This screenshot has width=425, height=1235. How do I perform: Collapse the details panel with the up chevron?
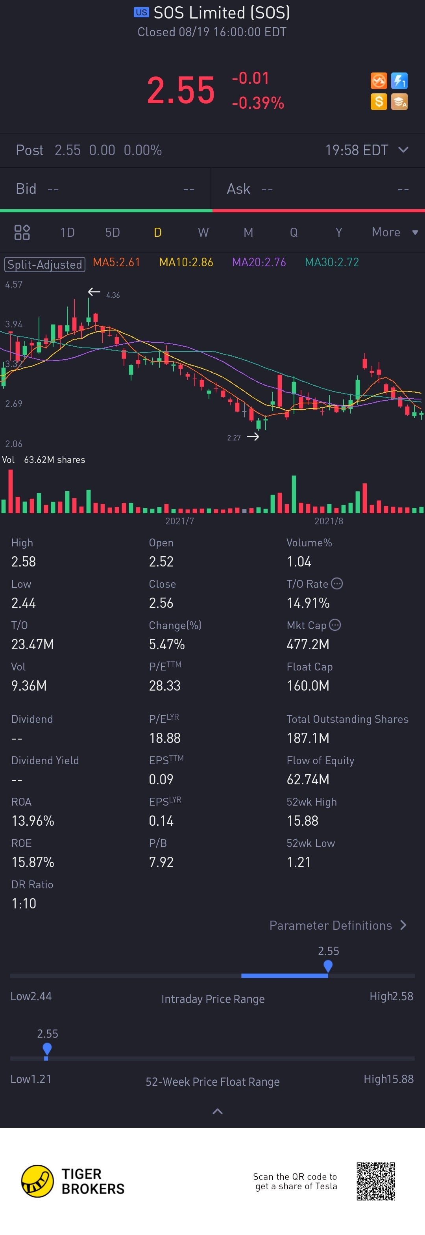click(x=218, y=1111)
